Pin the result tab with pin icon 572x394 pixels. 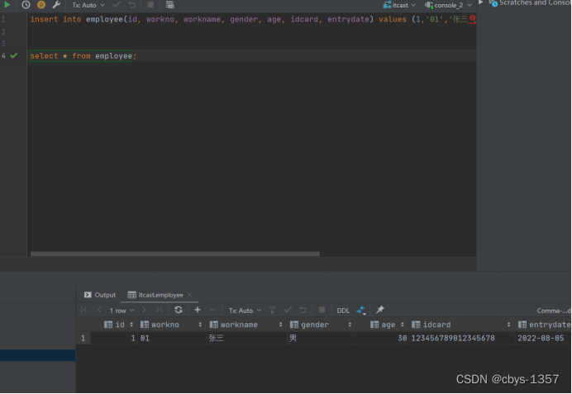point(380,310)
